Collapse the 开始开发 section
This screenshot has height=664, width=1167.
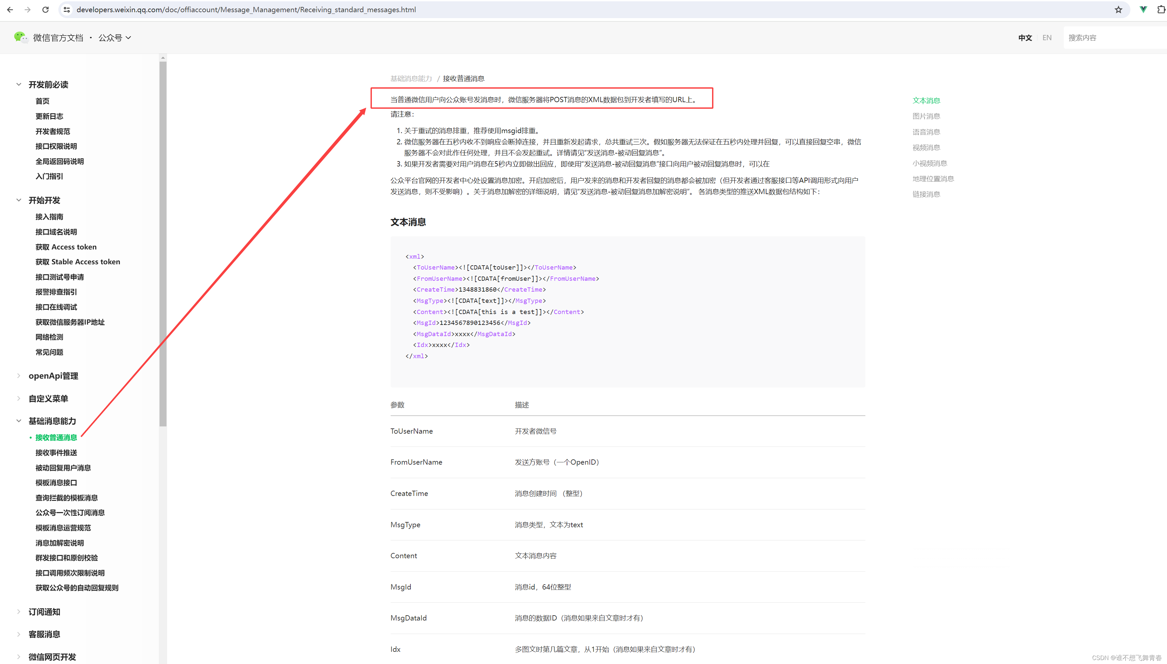point(19,200)
